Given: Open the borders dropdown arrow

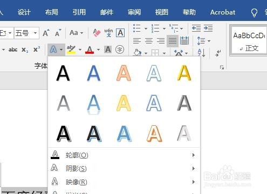Looking at the screenshot, I should pyautogui.click(x=164, y=53).
